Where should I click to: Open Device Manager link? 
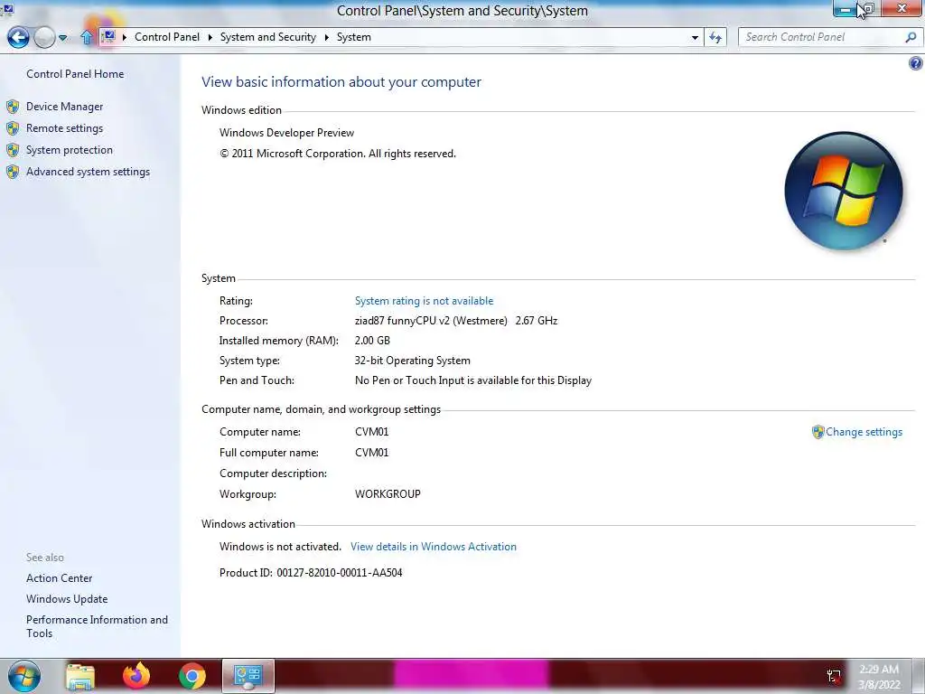(x=64, y=107)
